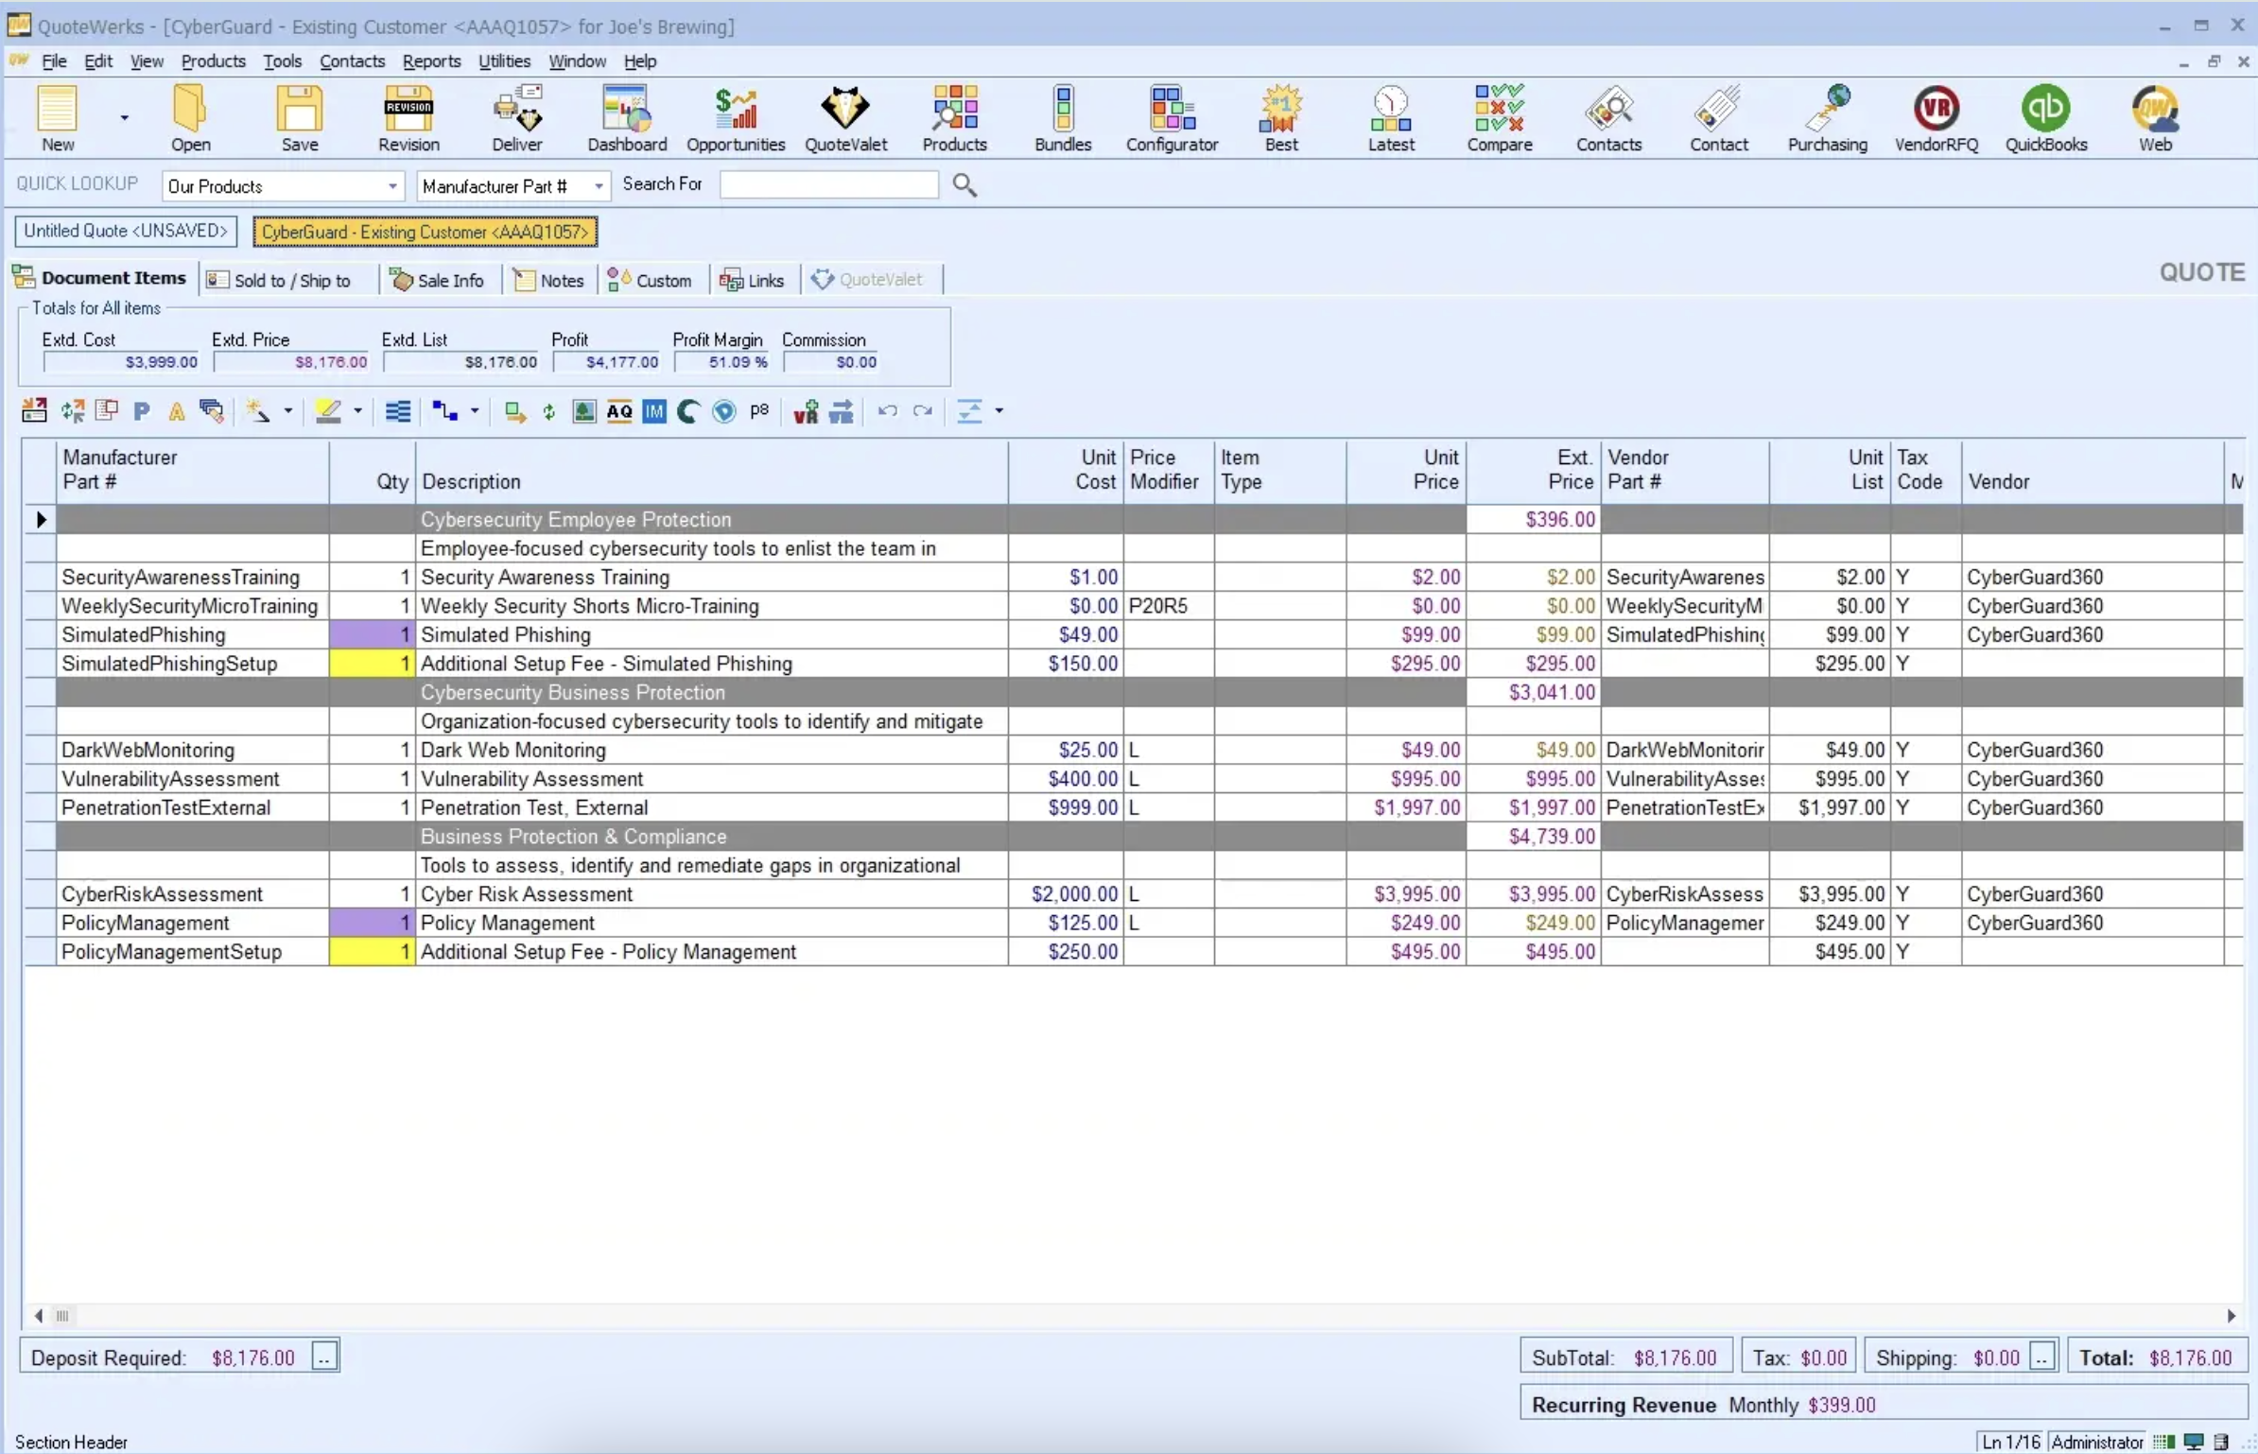2258x1454 pixels.
Task: Expand the blue connector tool dropdown arrow
Action: pos(475,411)
